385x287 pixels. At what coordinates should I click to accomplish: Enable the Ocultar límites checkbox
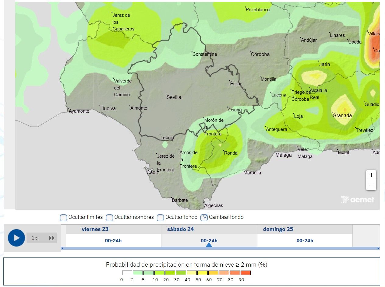[x=63, y=218]
